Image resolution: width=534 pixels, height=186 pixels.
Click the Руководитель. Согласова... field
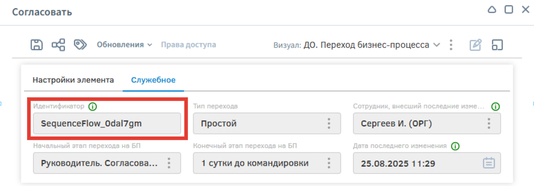click(107, 163)
